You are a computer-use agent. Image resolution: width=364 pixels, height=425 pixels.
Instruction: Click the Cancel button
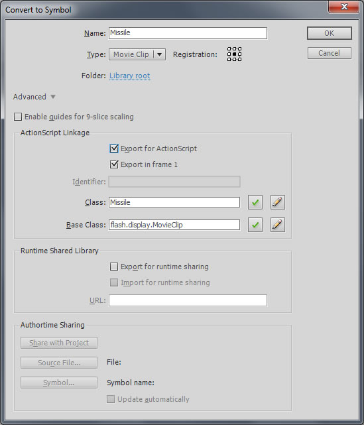pyautogui.click(x=330, y=53)
